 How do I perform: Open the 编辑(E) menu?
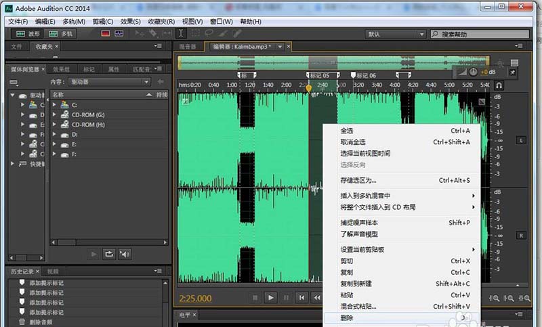(x=45, y=22)
